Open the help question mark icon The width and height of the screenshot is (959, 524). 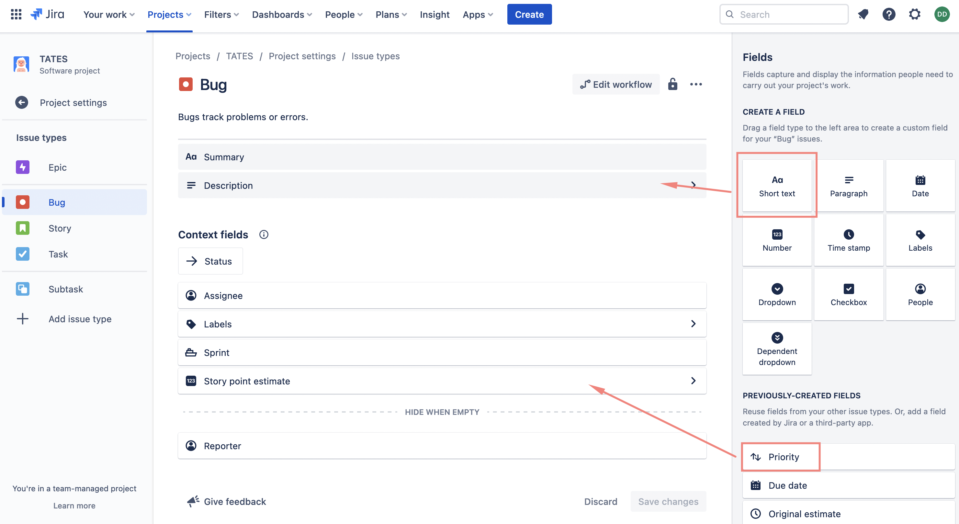(x=889, y=14)
